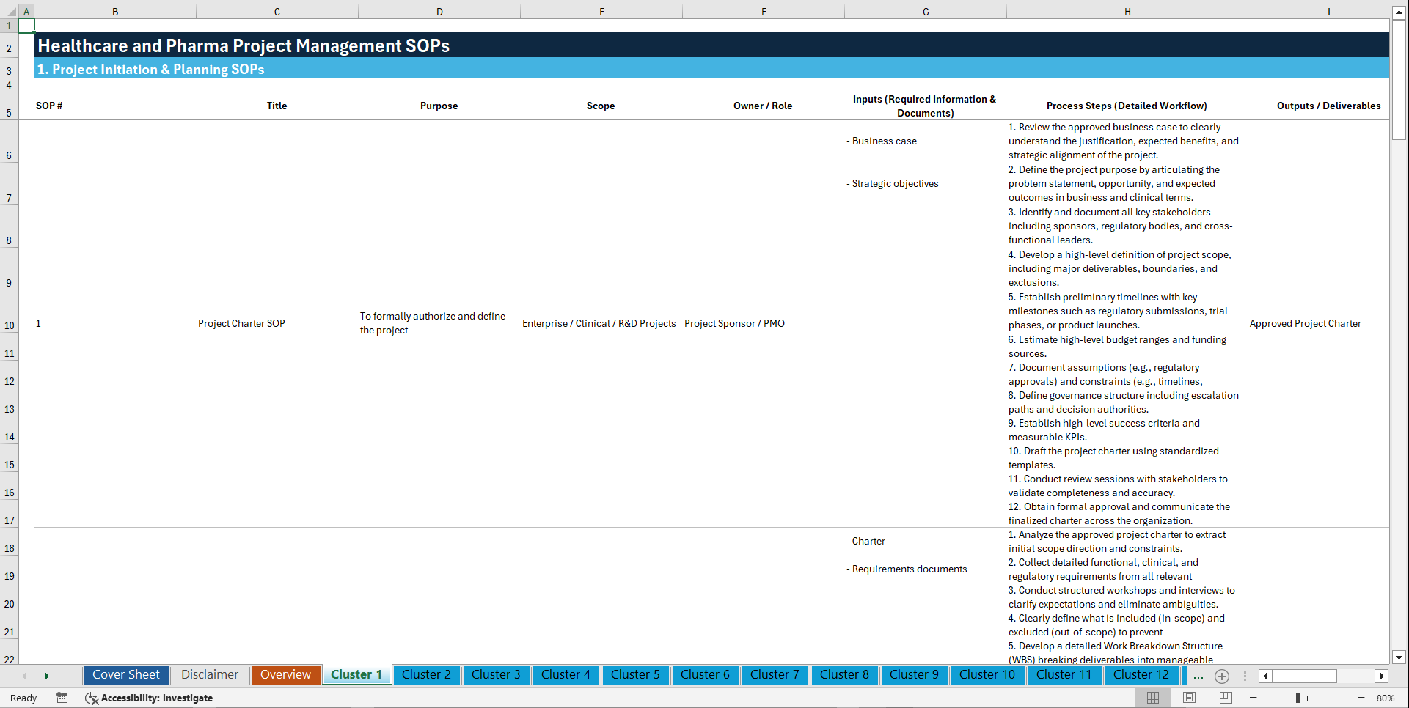Click the Accessibility: Investigate status item
This screenshot has width=1409, height=708.
[x=156, y=698]
